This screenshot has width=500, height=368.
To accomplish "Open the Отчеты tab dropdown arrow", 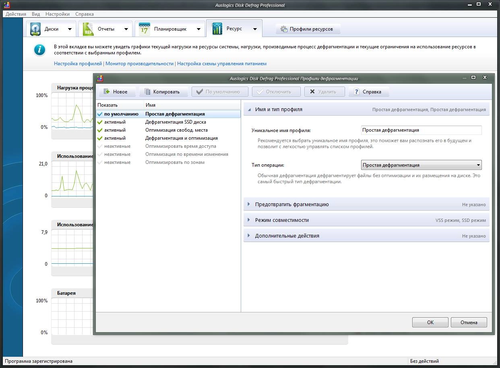I will [126, 29].
